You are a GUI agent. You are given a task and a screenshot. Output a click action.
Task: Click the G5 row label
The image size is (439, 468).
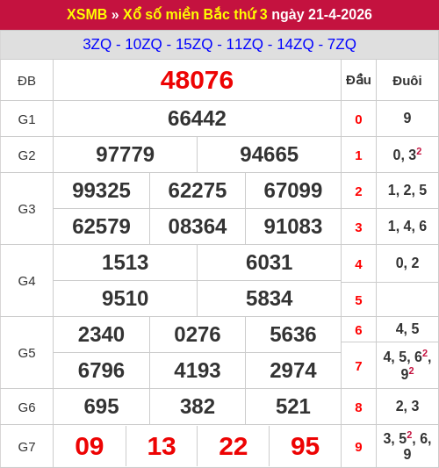coord(26,353)
